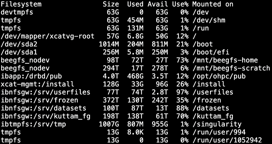Click the /boot/efi mount path
Screen dimensions: 272x144
pyautogui.click(x=211, y=52)
